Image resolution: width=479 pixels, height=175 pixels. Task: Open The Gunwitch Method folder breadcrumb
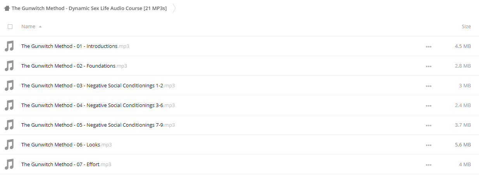89,8
